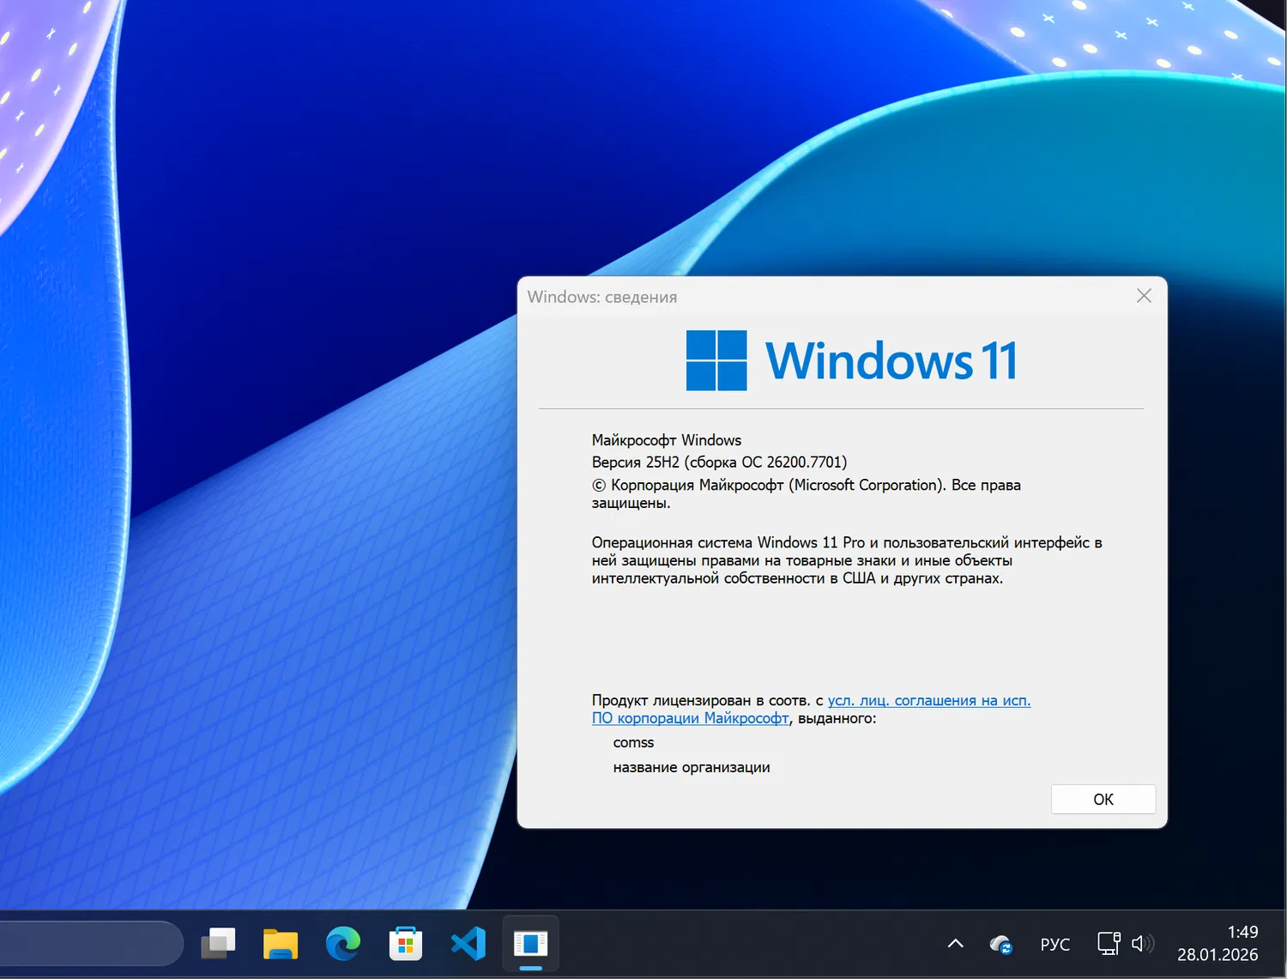Image resolution: width=1287 pixels, height=979 pixels.
Task: Open Microsoft Store from the taskbar
Action: [x=405, y=943]
